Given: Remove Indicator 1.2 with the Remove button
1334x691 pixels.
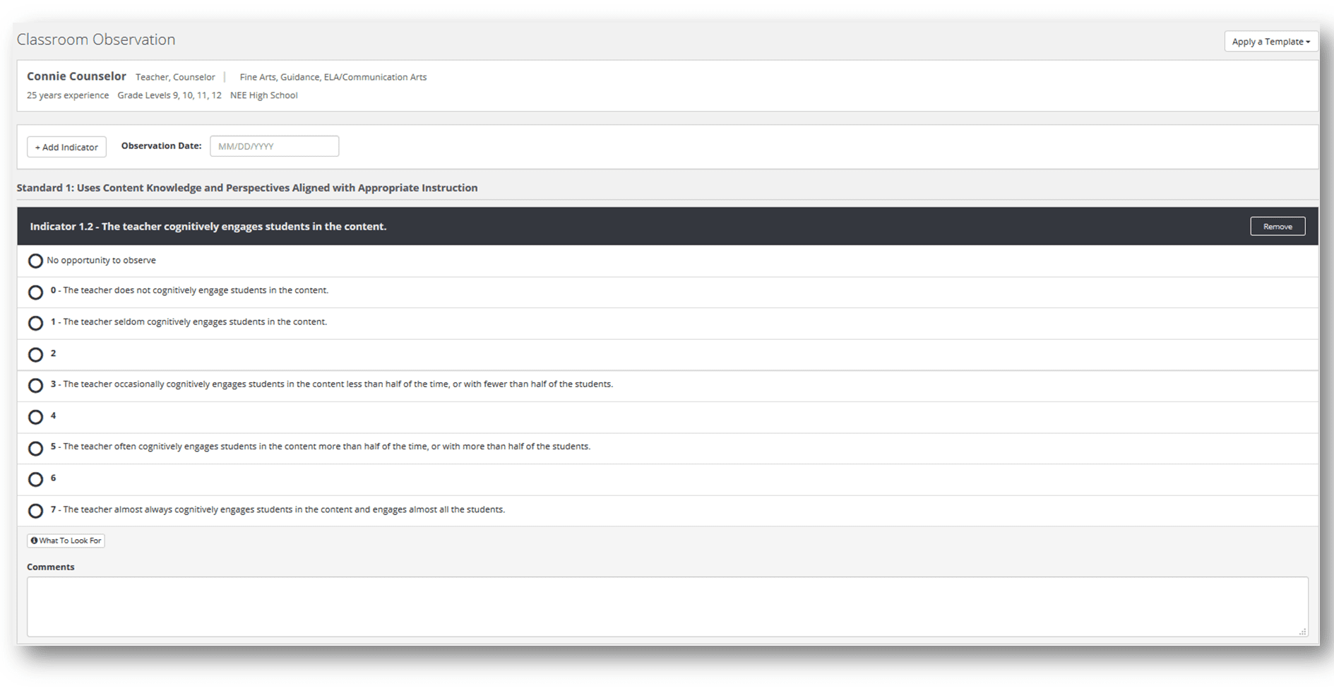Looking at the screenshot, I should pyautogui.click(x=1277, y=226).
